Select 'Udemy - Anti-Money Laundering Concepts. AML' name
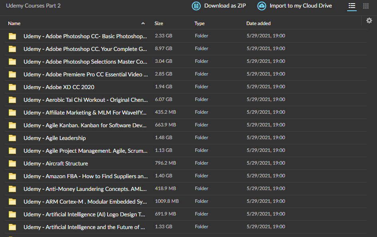The image size is (377, 237). coord(85,189)
